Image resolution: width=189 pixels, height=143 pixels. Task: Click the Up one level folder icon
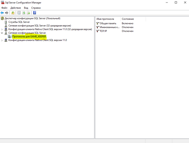(x=13, y=13)
